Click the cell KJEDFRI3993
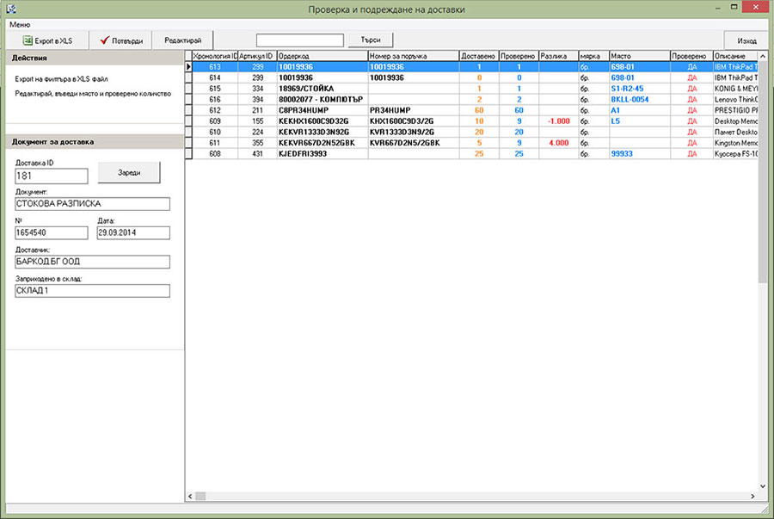 [x=322, y=153]
